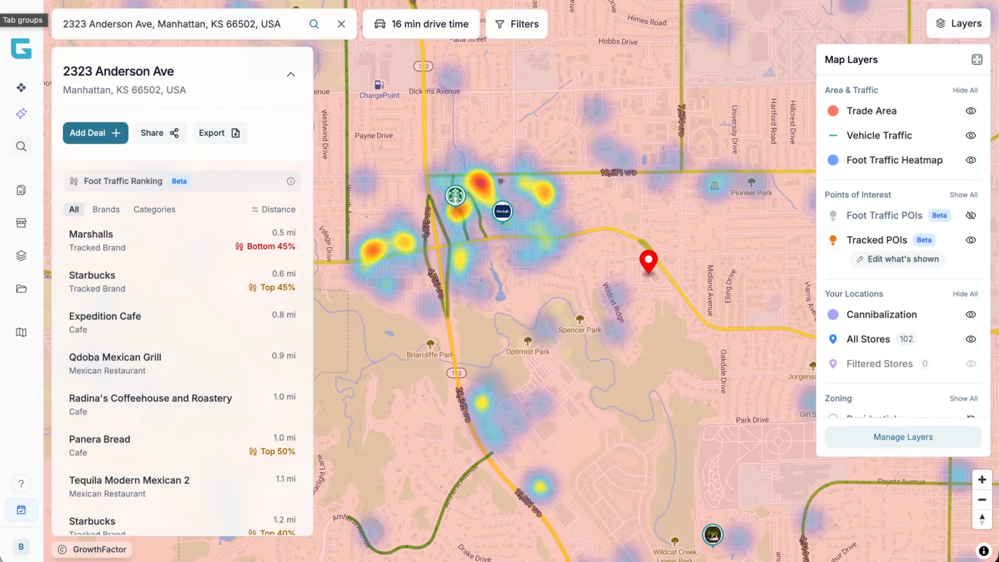Hide All in Your Locations
The image size is (999, 562).
965,294
